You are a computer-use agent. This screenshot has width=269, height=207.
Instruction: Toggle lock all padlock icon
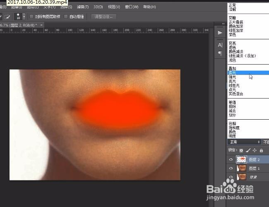[x=261, y=151]
